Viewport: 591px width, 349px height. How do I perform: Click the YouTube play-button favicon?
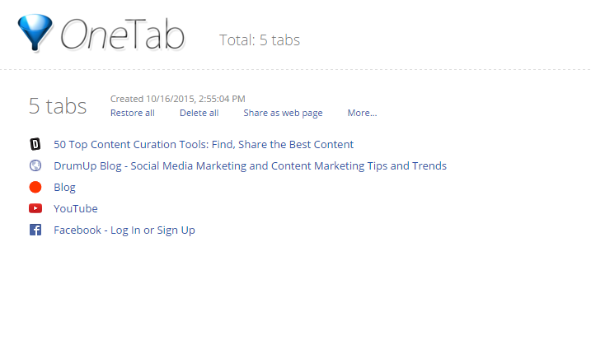tap(35, 208)
